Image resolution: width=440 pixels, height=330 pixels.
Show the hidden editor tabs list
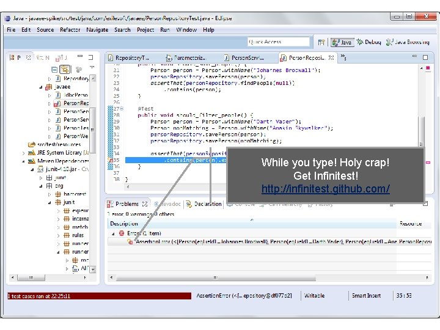343,57
